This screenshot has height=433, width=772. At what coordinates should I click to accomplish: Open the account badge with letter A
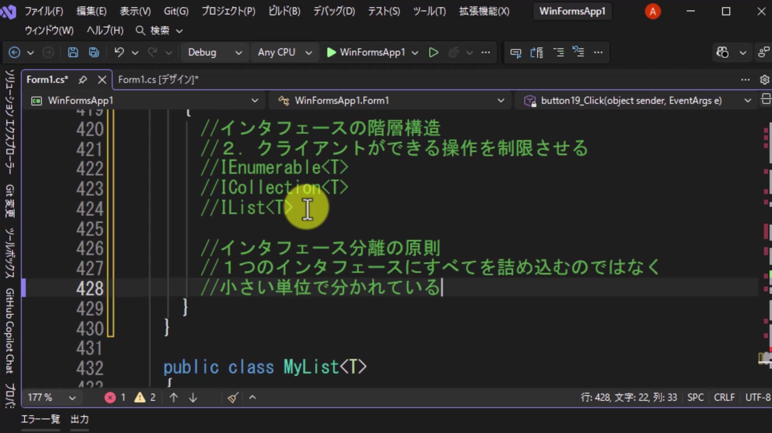[653, 12]
